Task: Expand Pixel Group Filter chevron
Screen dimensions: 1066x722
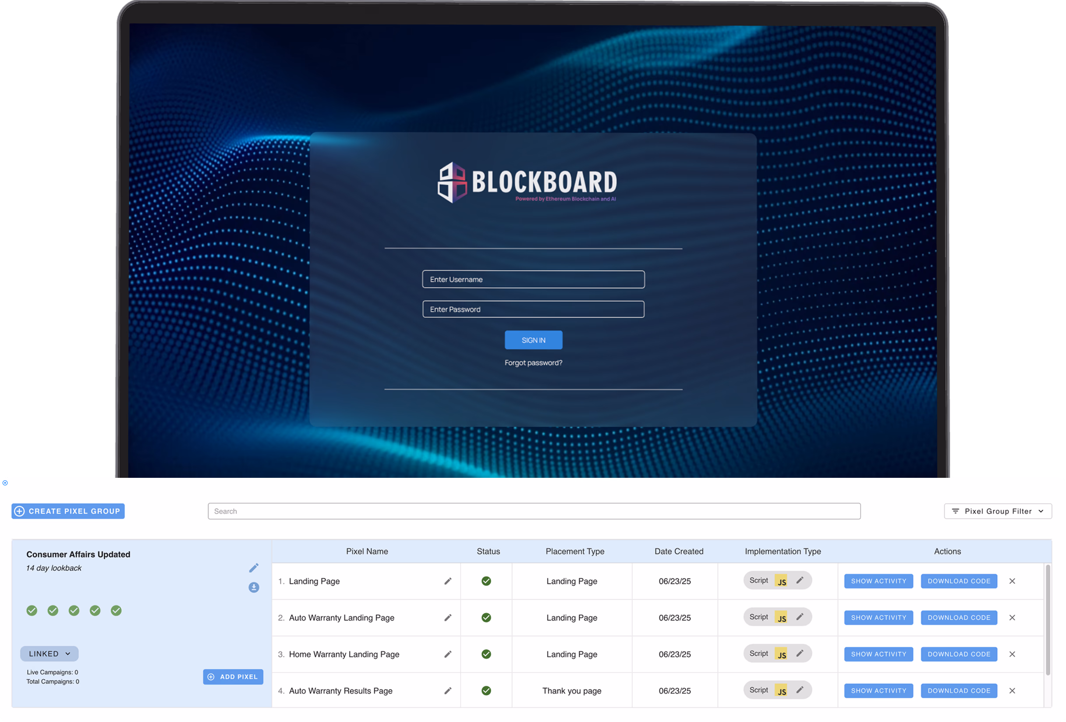Action: [1041, 511]
